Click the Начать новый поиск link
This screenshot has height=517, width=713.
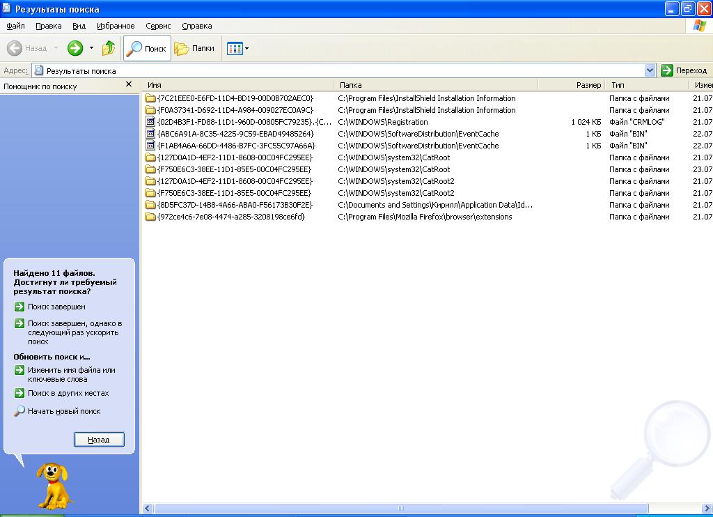click(64, 411)
